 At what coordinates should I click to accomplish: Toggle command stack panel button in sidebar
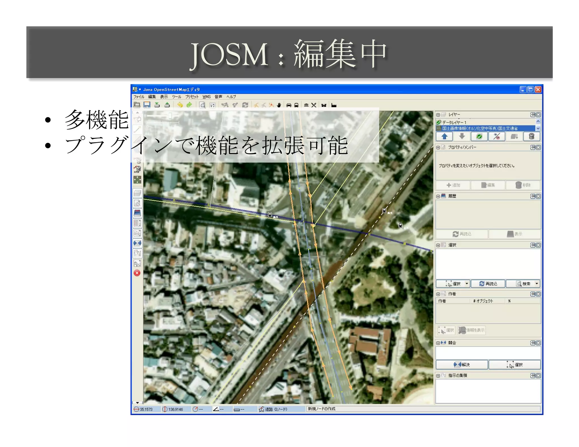[x=137, y=253]
